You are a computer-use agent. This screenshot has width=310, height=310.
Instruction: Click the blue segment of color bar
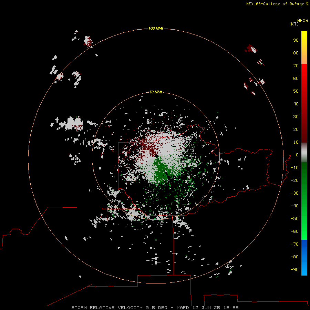pyautogui.click(x=304, y=257)
